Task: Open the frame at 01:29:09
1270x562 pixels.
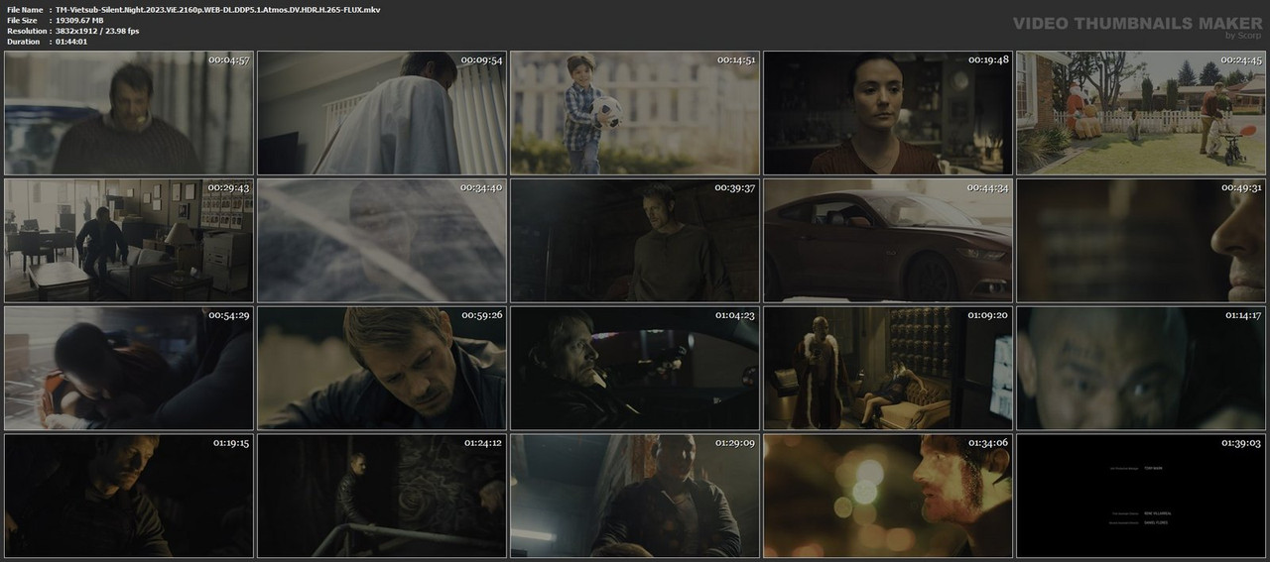Action: 635,496
